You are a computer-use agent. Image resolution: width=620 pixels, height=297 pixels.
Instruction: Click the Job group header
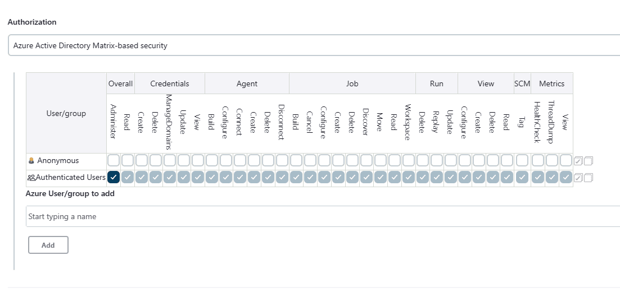352,83
